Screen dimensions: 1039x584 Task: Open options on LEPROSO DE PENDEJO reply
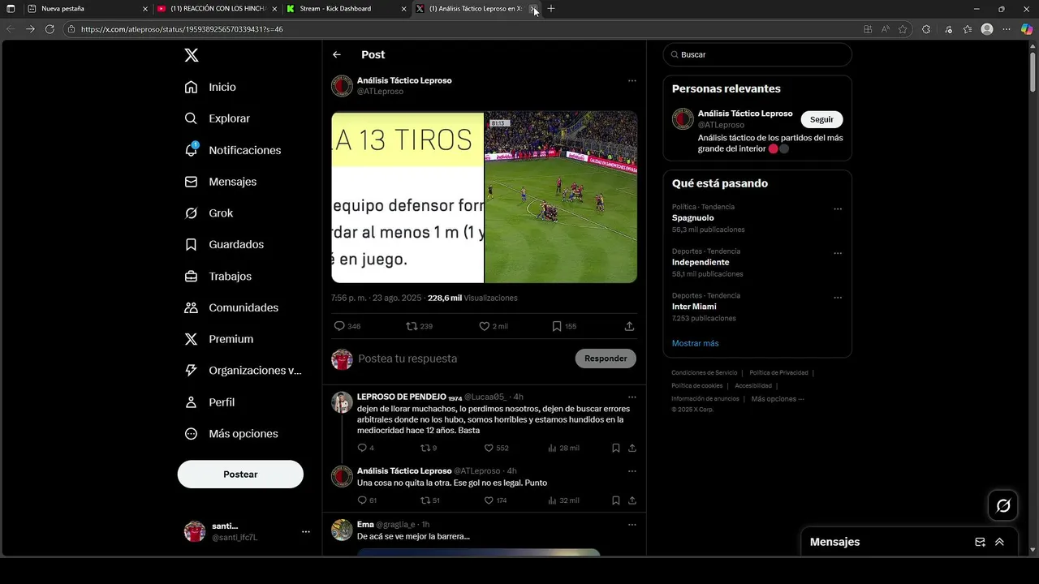(x=632, y=397)
